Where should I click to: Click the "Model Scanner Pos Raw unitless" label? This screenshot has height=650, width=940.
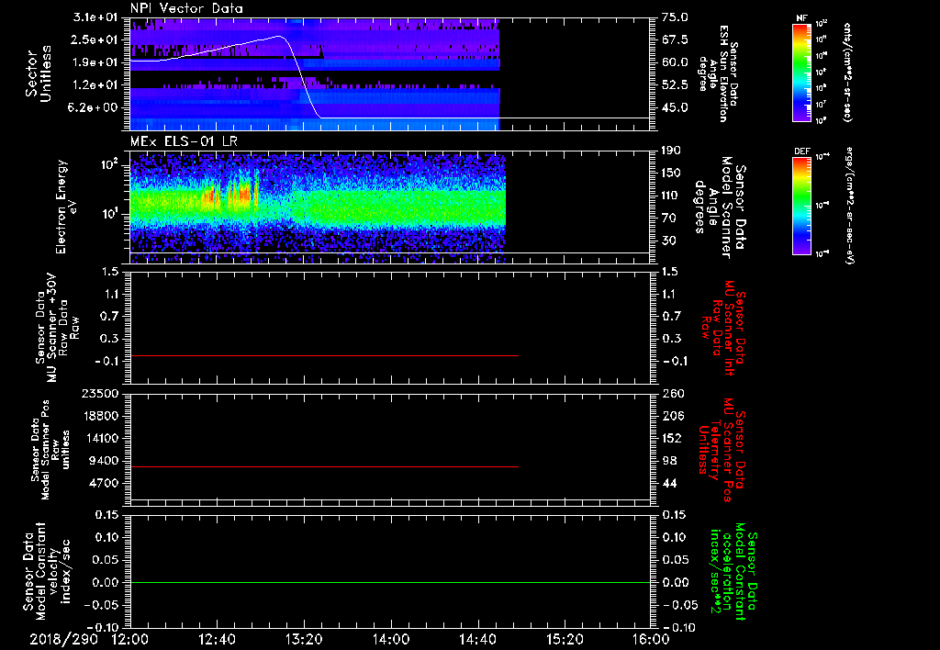(50, 450)
